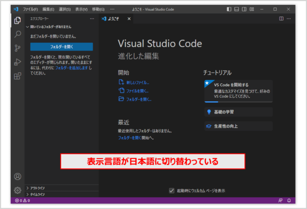Image resolution: width=307 pixels, height=209 pixels.
Task: Open the Run and Debug icon
Action: pos(18,62)
